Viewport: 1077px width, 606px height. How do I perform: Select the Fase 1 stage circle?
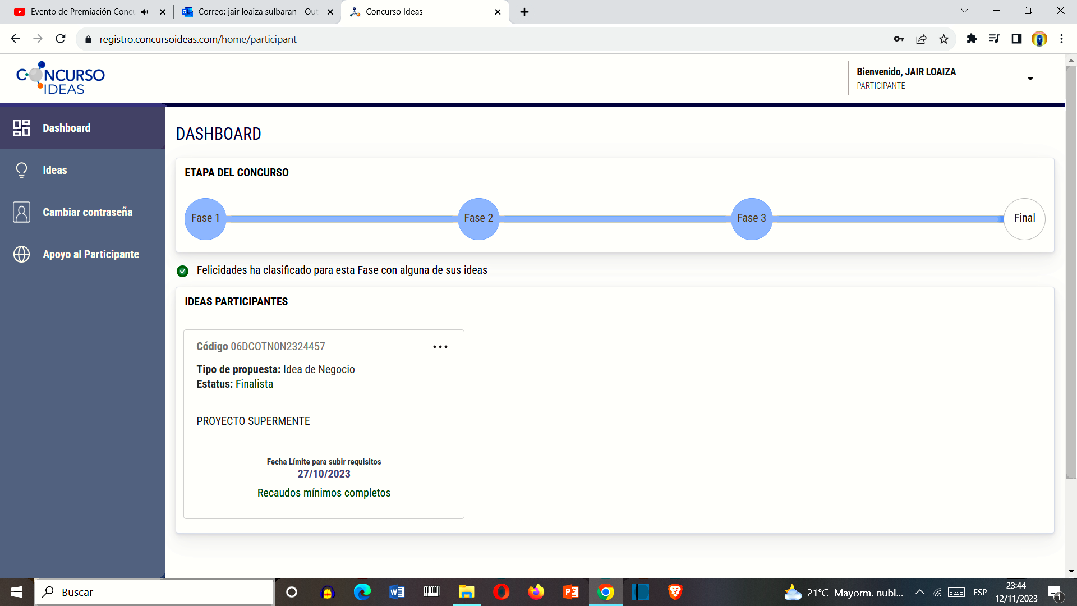[x=205, y=219]
